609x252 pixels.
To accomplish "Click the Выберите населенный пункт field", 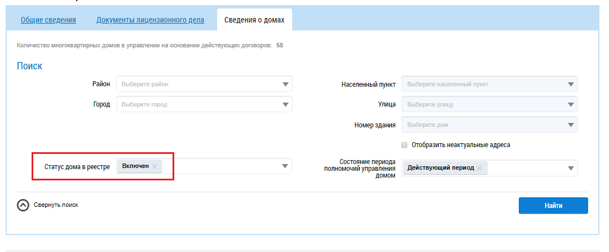I will (x=489, y=84).
